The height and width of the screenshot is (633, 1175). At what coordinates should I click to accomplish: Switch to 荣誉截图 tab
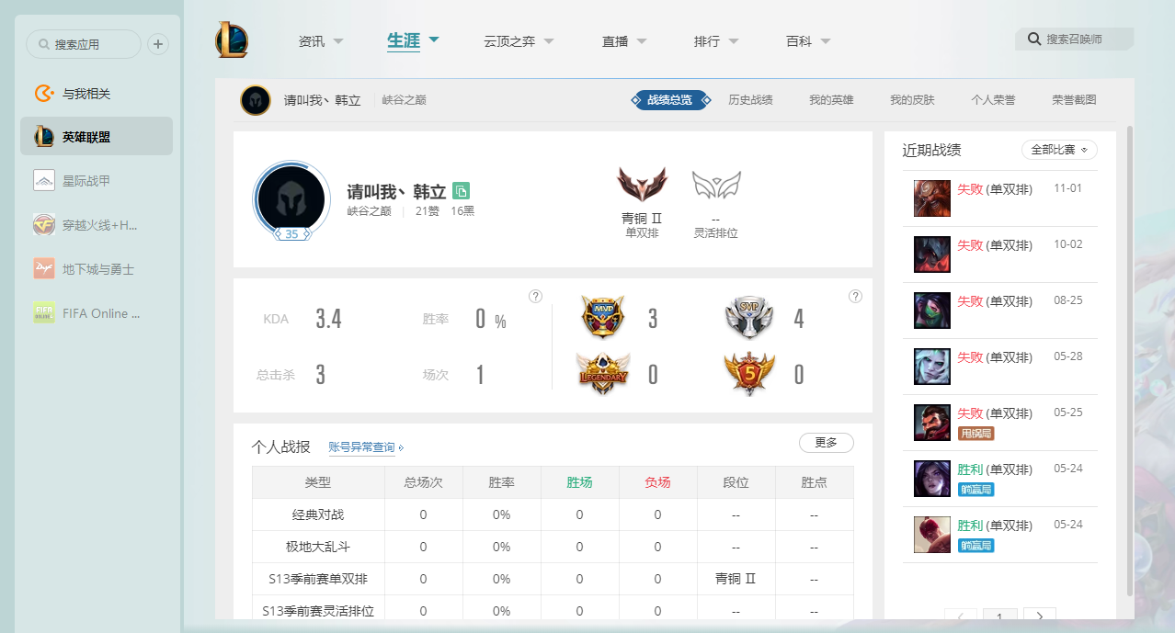(x=1074, y=100)
